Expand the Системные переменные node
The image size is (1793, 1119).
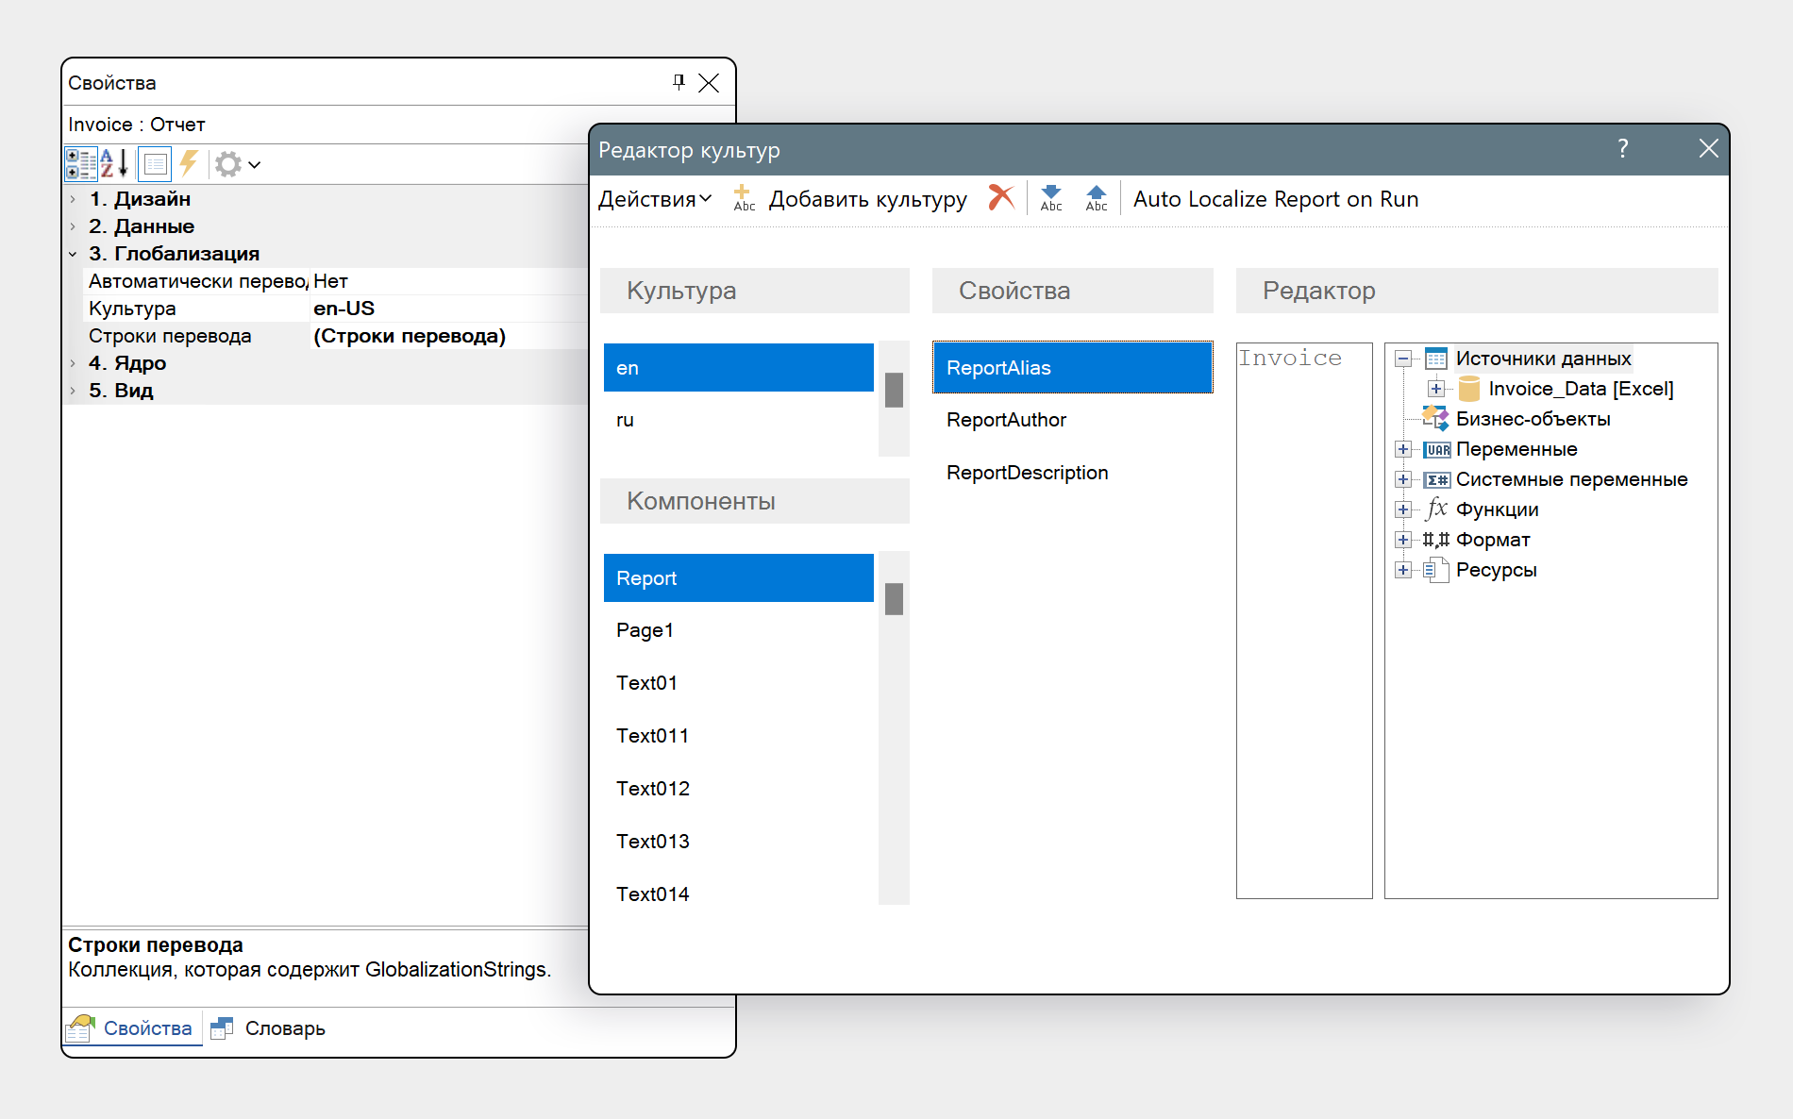[1403, 479]
